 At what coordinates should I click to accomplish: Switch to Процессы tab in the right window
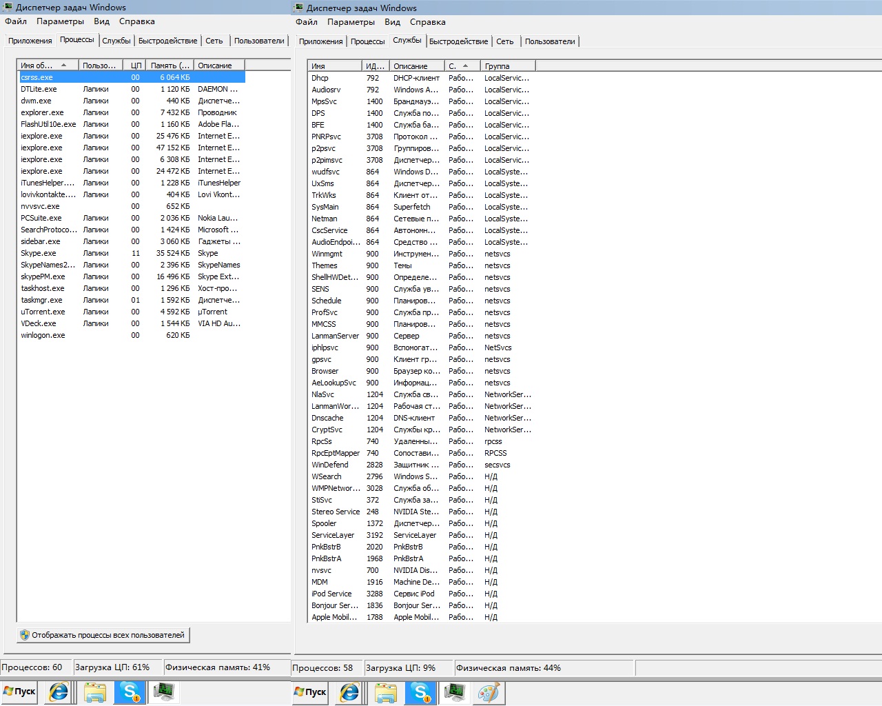coord(367,41)
